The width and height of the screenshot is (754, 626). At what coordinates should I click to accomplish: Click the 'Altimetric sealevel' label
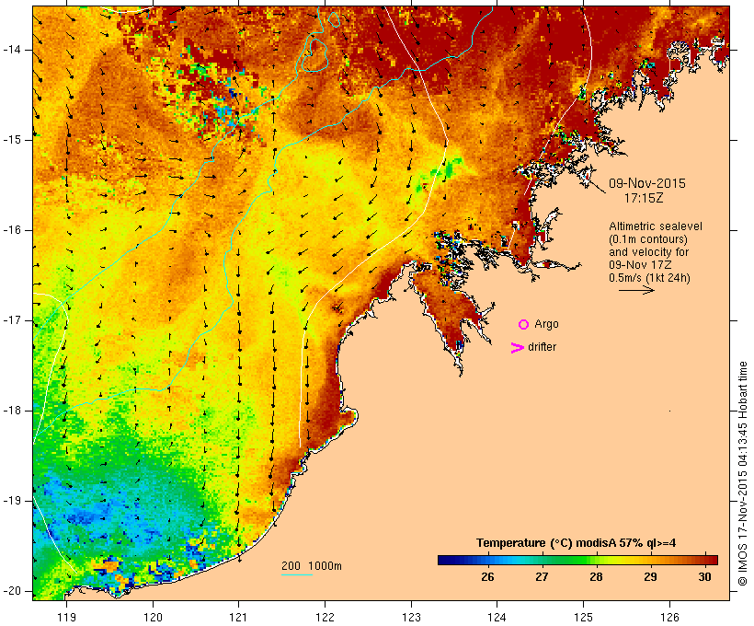click(x=656, y=226)
